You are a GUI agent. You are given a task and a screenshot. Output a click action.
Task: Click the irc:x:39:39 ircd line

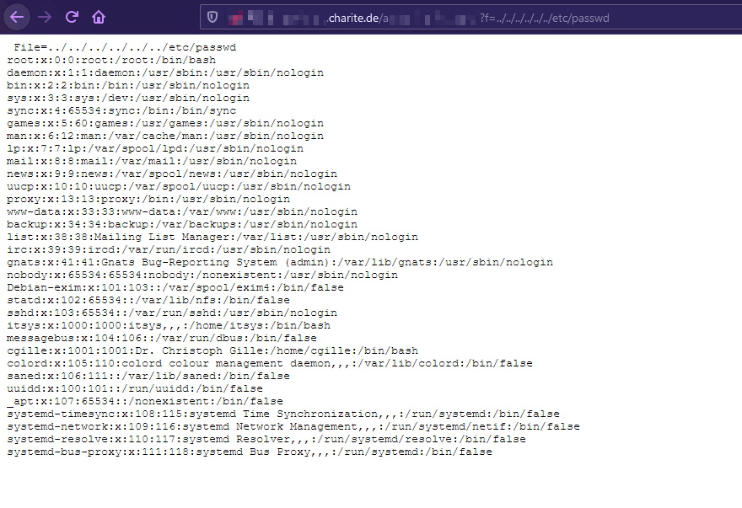click(169, 249)
